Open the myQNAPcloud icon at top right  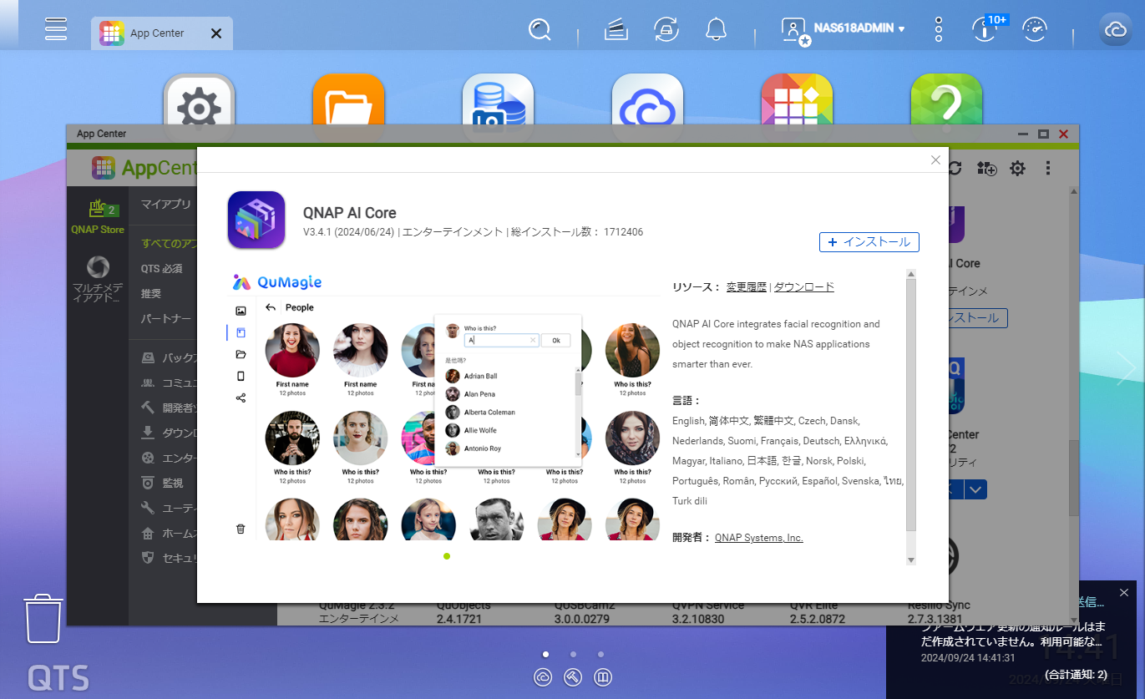[x=1116, y=30]
